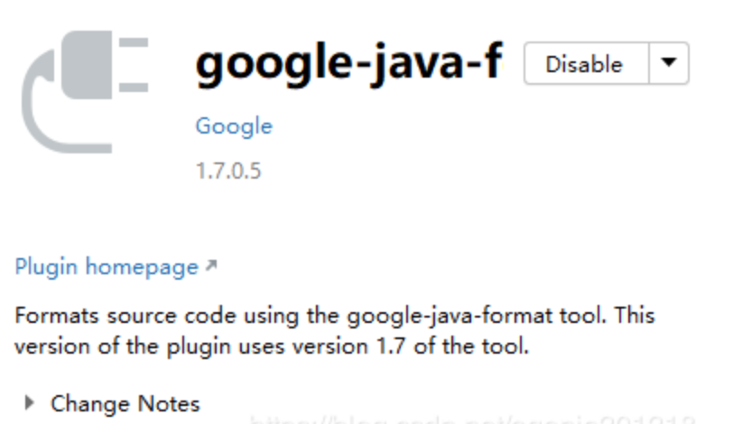Open the Disable button's dropdown menu
The image size is (733, 424).
669,63
